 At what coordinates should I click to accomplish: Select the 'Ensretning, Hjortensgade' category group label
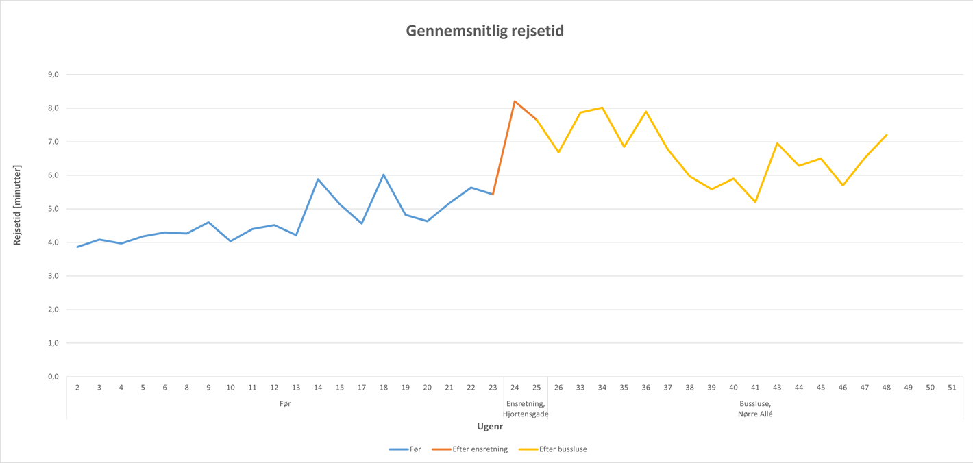coord(525,409)
